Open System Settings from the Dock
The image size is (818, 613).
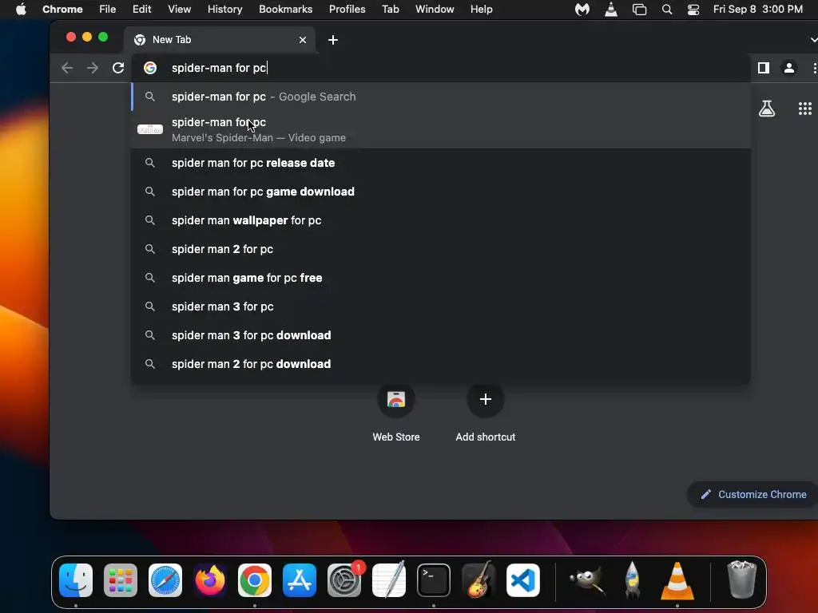point(344,579)
